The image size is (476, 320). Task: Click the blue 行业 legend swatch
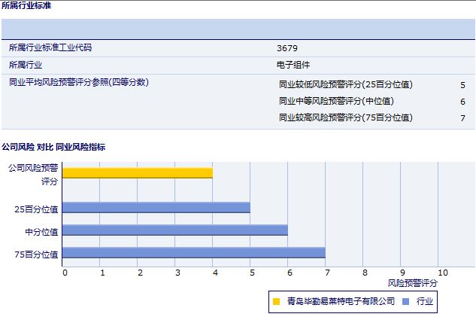tap(406, 302)
